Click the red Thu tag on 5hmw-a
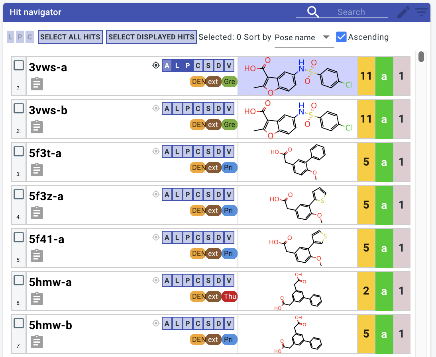Screen dimensions: 436x357 (230, 297)
